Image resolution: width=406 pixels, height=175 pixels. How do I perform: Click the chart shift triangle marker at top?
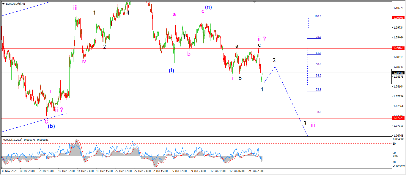254,2
